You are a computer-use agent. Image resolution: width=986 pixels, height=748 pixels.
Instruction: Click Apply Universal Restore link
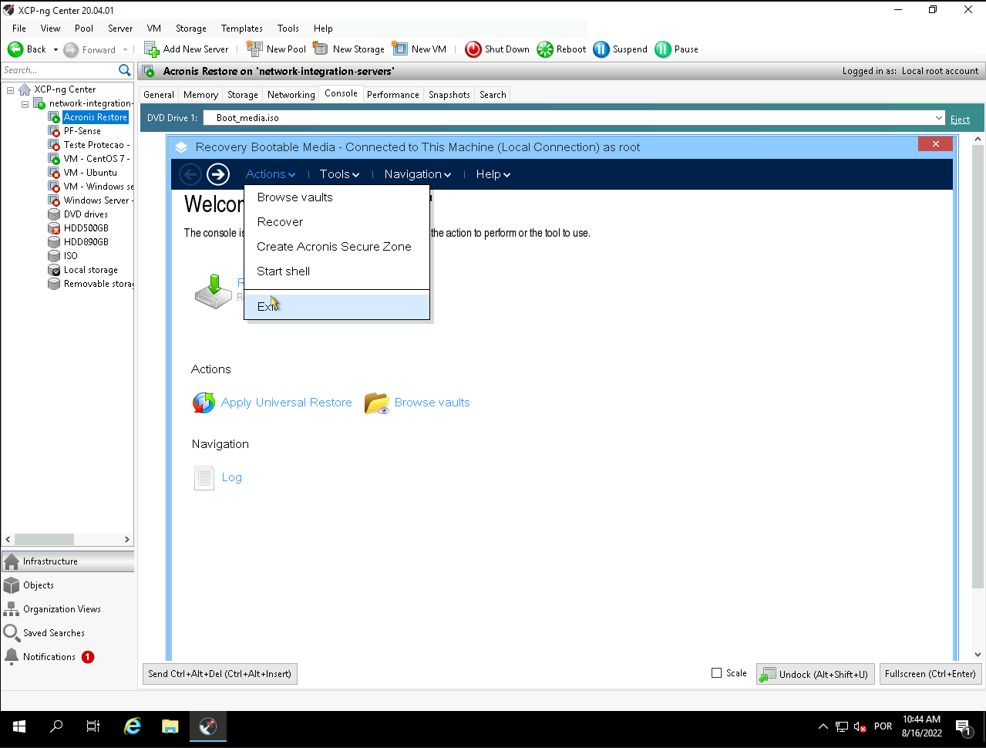point(287,403)
